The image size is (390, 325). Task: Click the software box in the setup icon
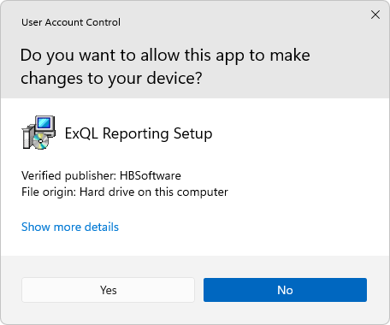(28, 136)
